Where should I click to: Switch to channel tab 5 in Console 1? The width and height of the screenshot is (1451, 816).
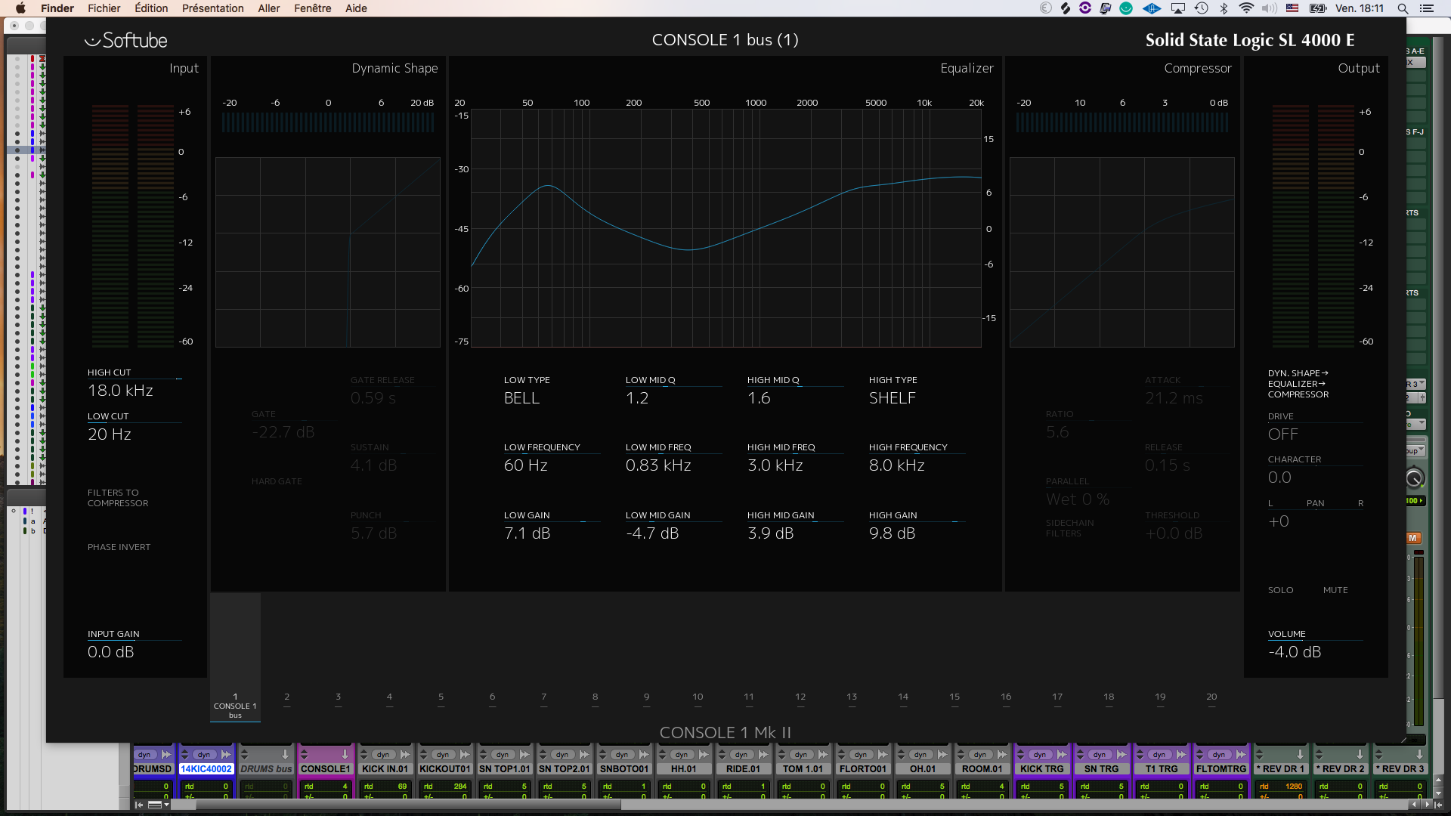[x=440, y=697]
